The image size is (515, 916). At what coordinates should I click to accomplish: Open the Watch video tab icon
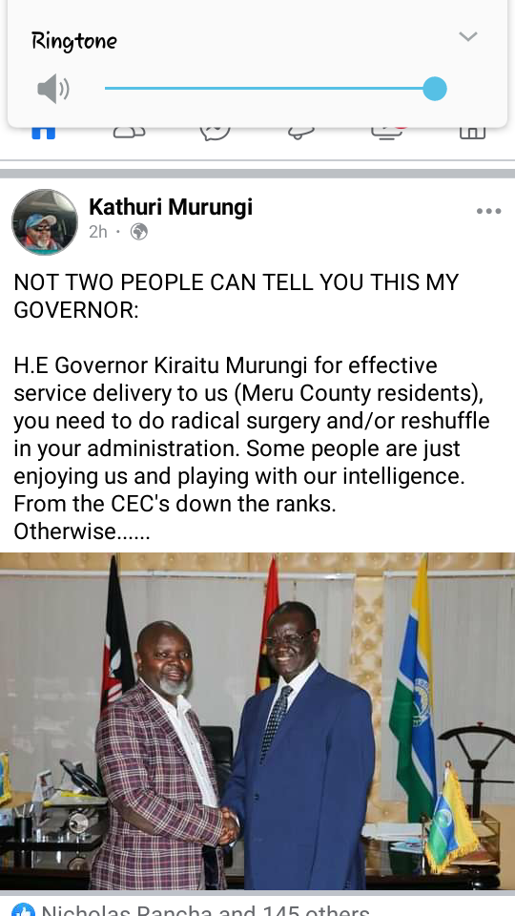[x=386, y=134]
